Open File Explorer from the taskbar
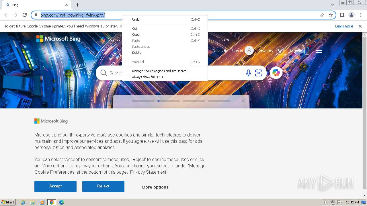The image size is (367, 206). (x=32, y=202)
